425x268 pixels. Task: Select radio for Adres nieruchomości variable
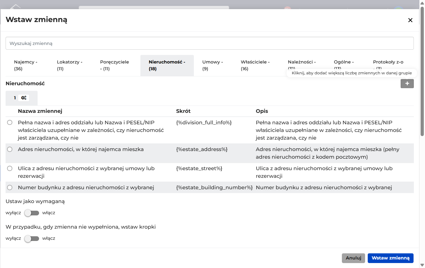point(10,149)
